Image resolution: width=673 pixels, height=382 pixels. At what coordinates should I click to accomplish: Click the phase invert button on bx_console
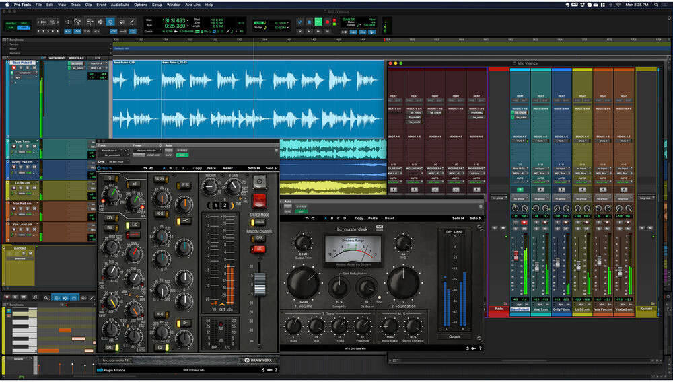point(258,181)
